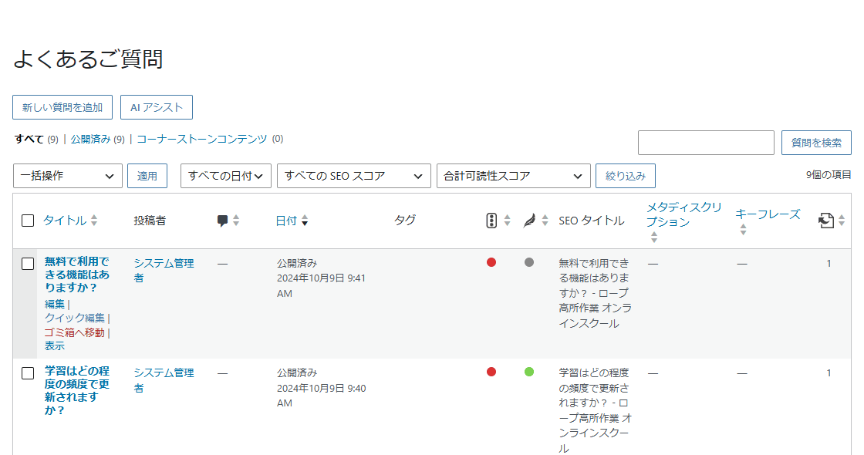Click sort arrows beside internal links icon
Image resolution: width=864 pixels, height=455 pixels.
tap(842, 221)
